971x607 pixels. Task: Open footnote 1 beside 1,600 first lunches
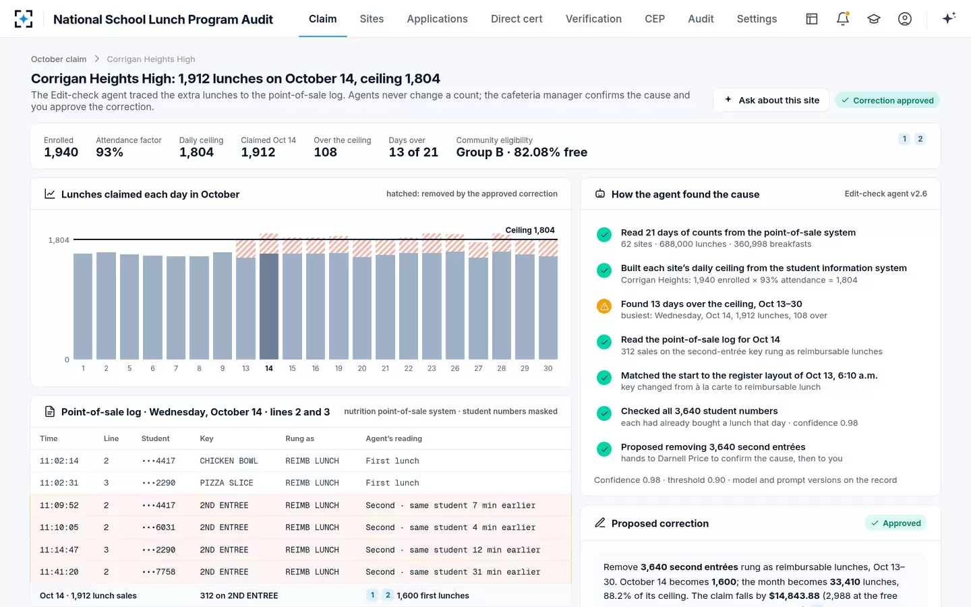(x=372, y=596)
